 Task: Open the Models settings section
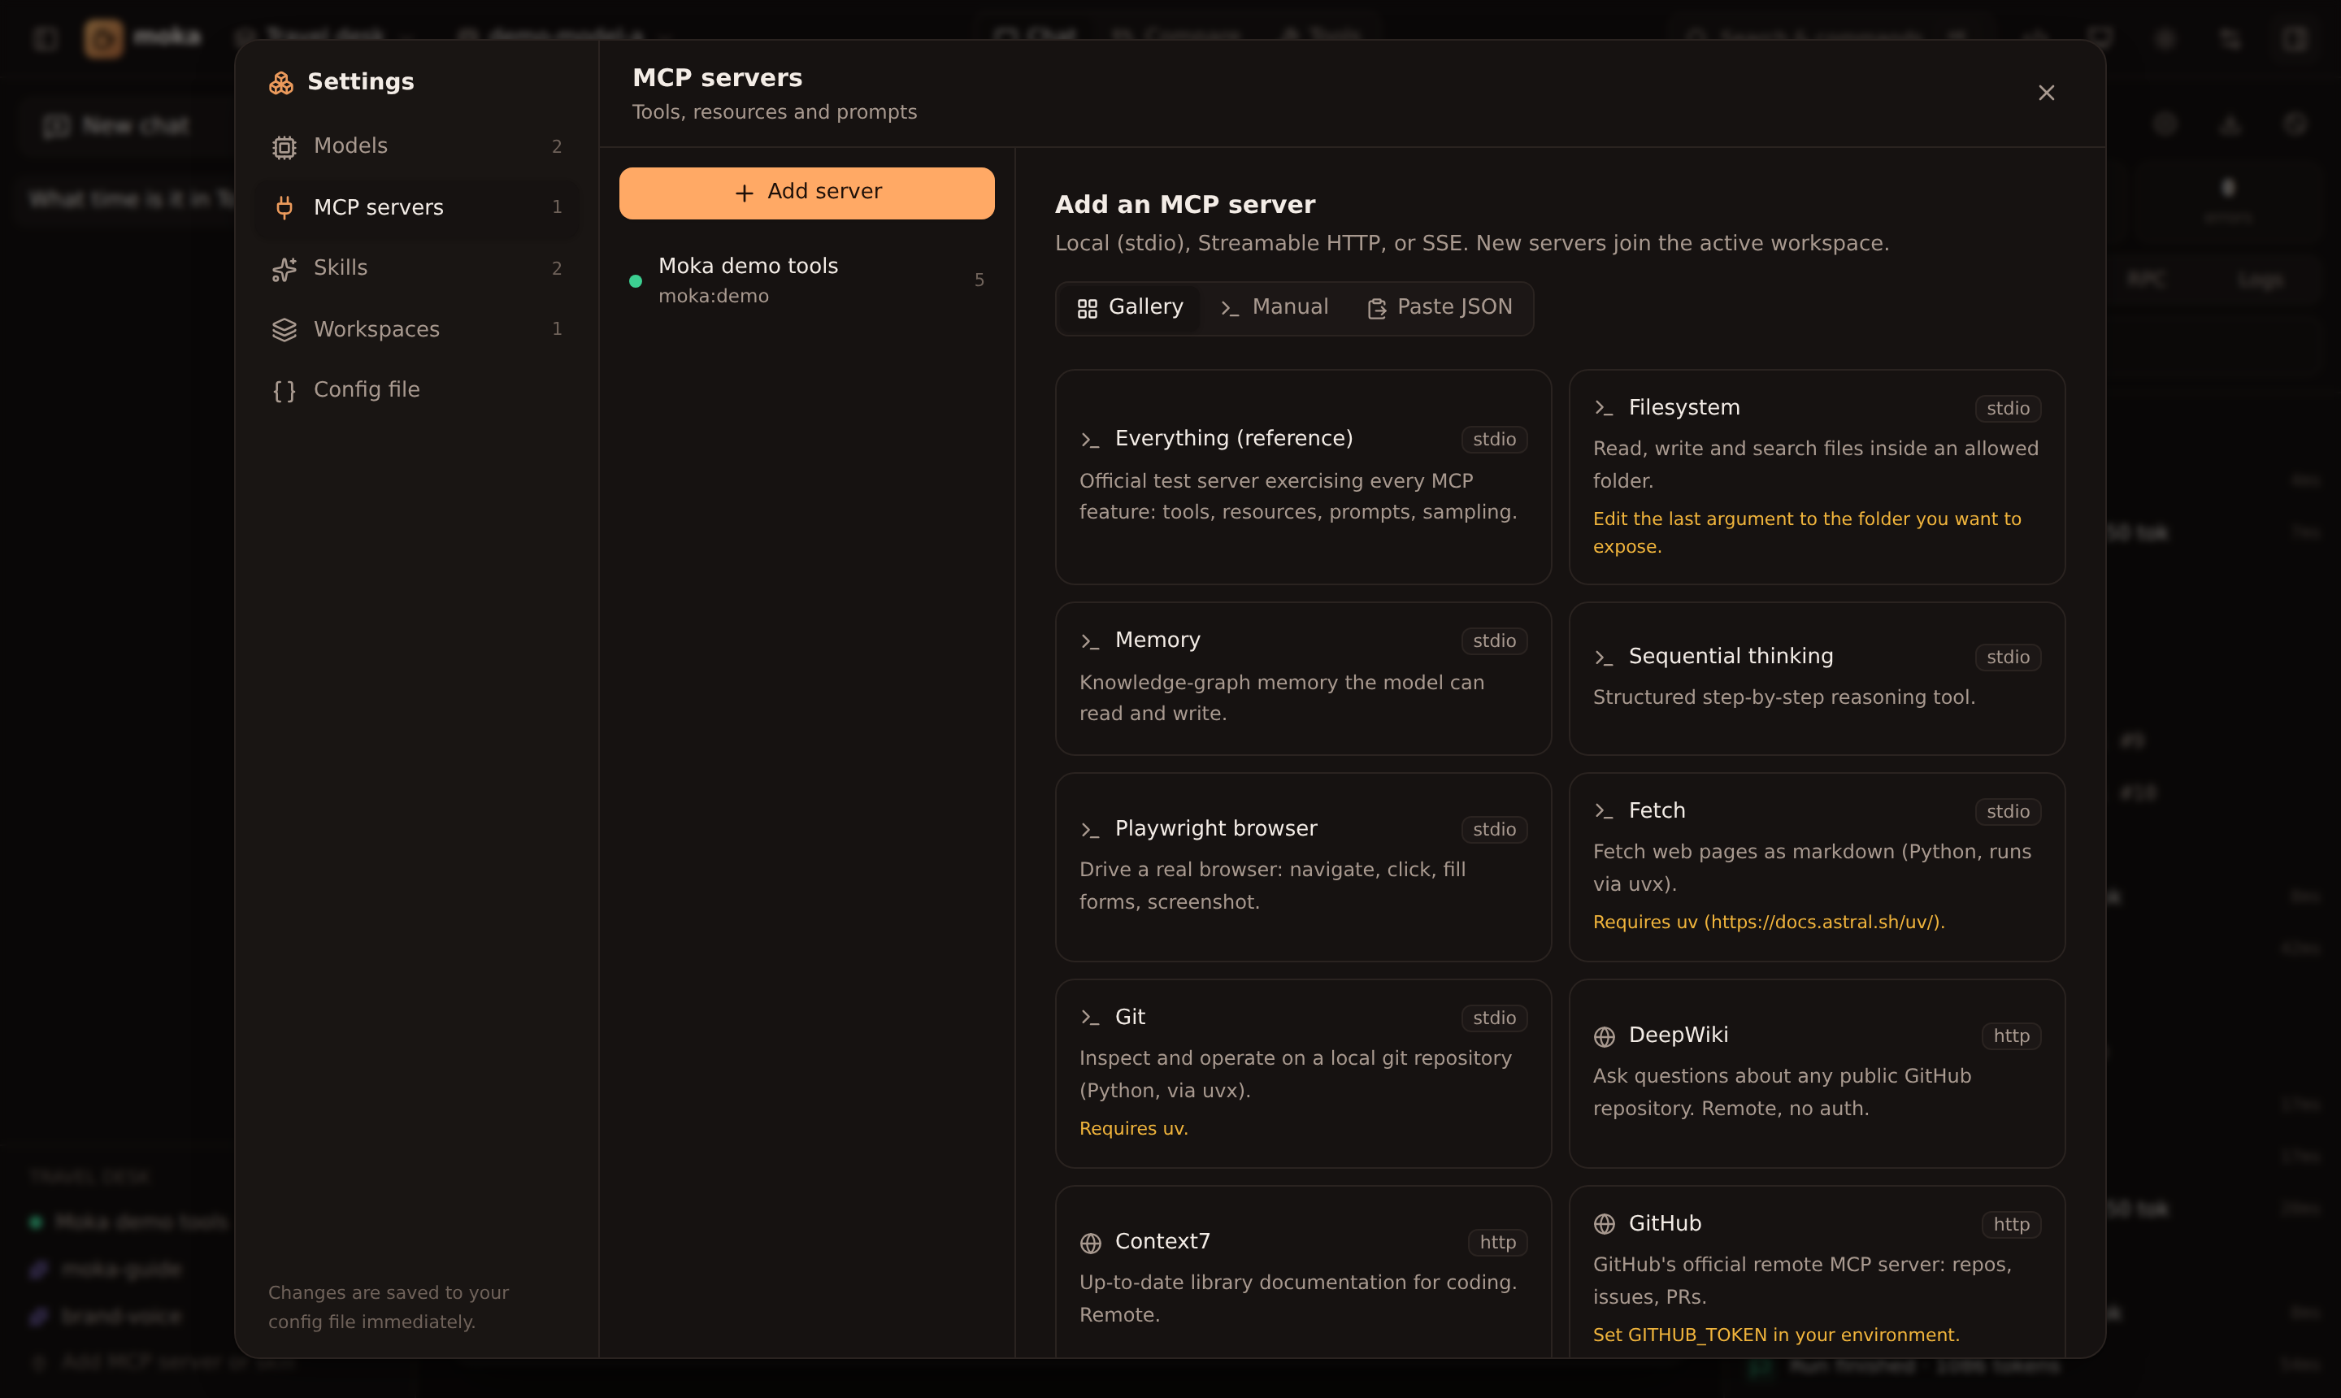(416, 146)
